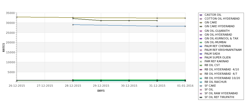The image size is (249, 109).
Task: Click the SF OIL REF TIRUPATHI marker
Action: (201, 97)
